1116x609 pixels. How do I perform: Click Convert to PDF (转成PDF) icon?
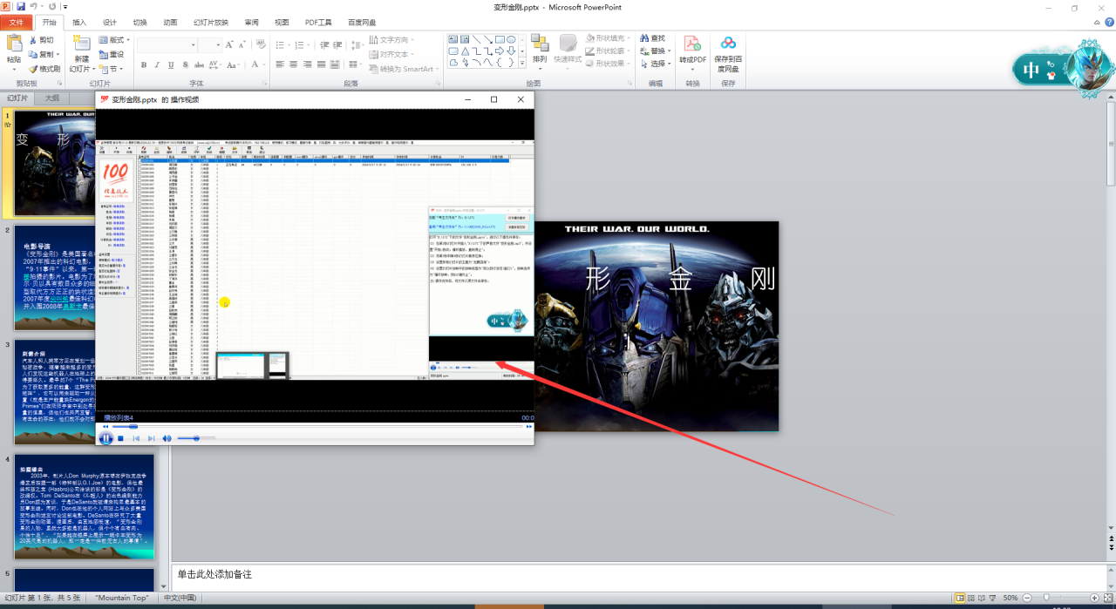click(693, 44)
